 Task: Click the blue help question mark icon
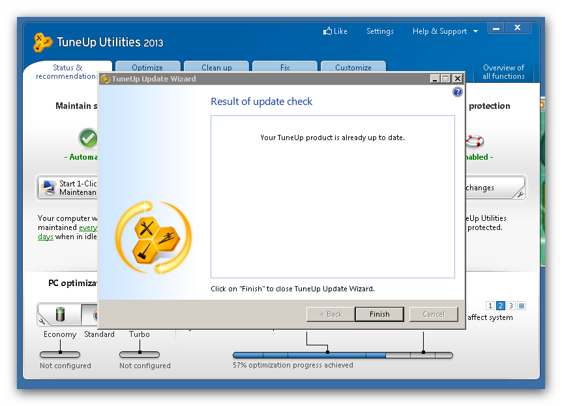point(457,92)
